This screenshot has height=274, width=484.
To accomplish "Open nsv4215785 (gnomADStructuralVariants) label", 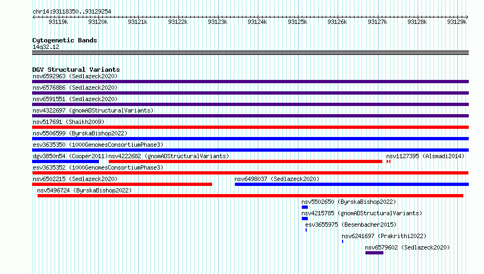I will coord(362,213).
